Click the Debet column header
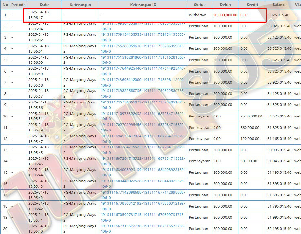 (225, 5)
